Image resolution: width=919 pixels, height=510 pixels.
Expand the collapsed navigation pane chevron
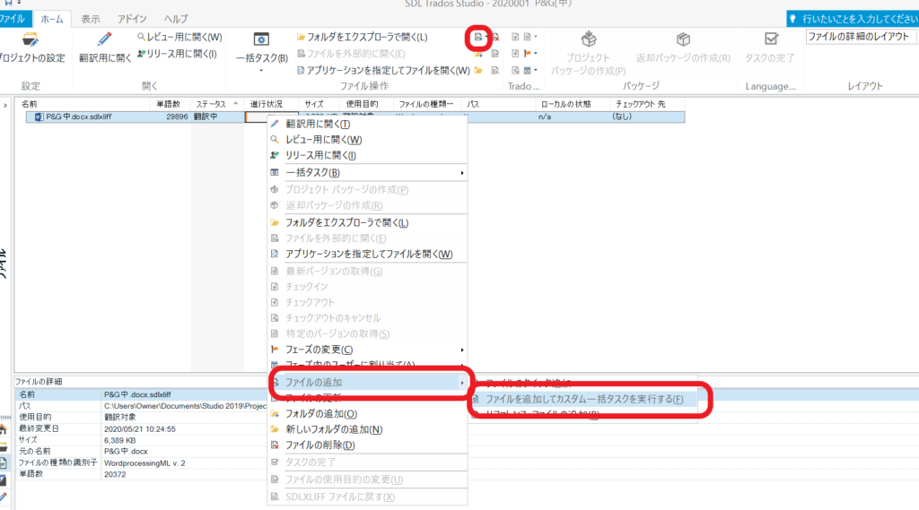5,106
